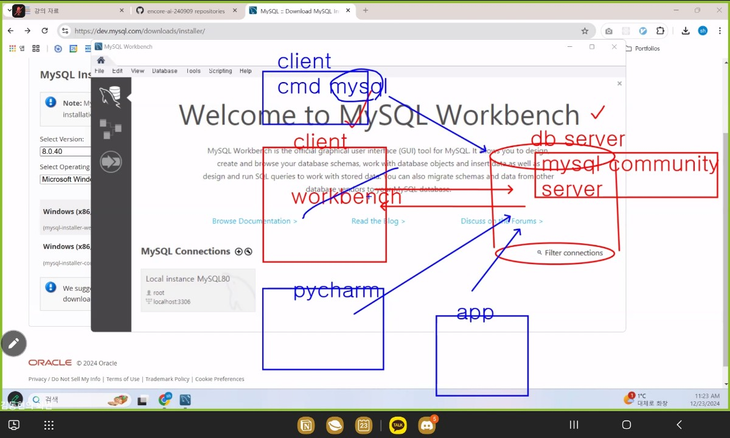Viewport: 730px width, 438px height.
Task: Click the Terms of Use footer link
Action: click(x=123, y=379)
